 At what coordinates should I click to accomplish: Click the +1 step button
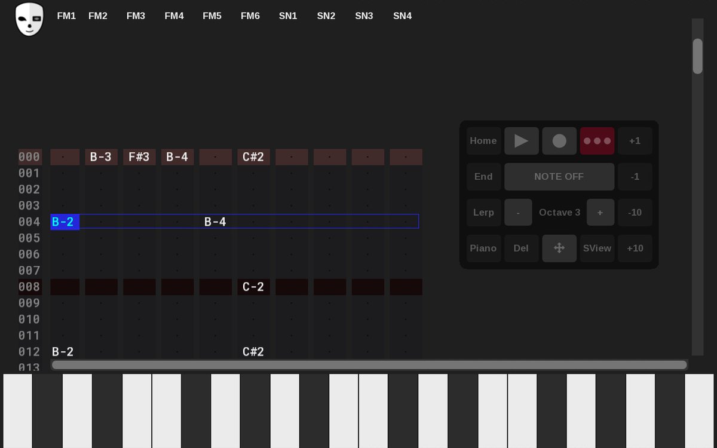pos(635,141)
